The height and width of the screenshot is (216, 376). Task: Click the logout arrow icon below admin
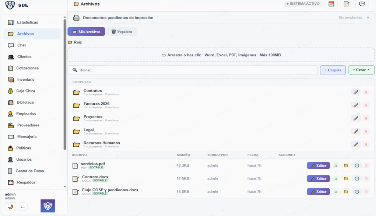click(x=23, y=207)
